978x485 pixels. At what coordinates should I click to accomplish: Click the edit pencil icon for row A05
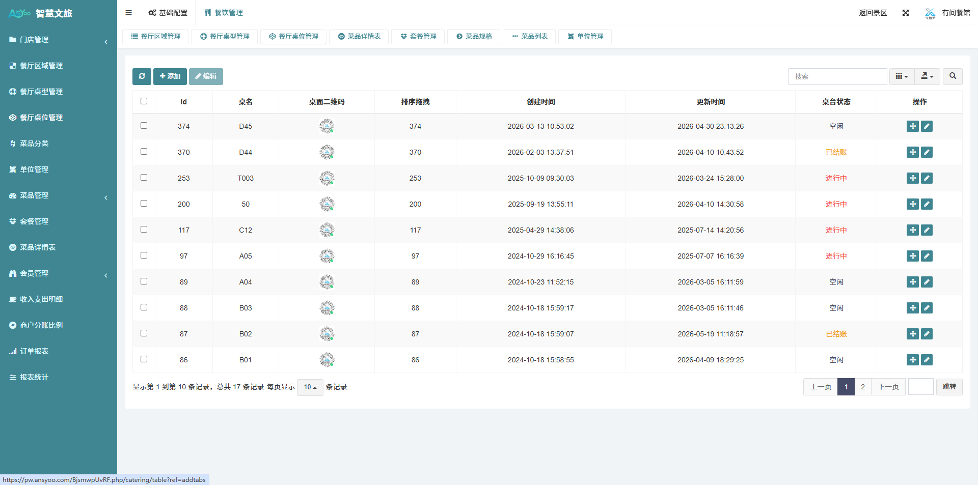pos(927,256)
